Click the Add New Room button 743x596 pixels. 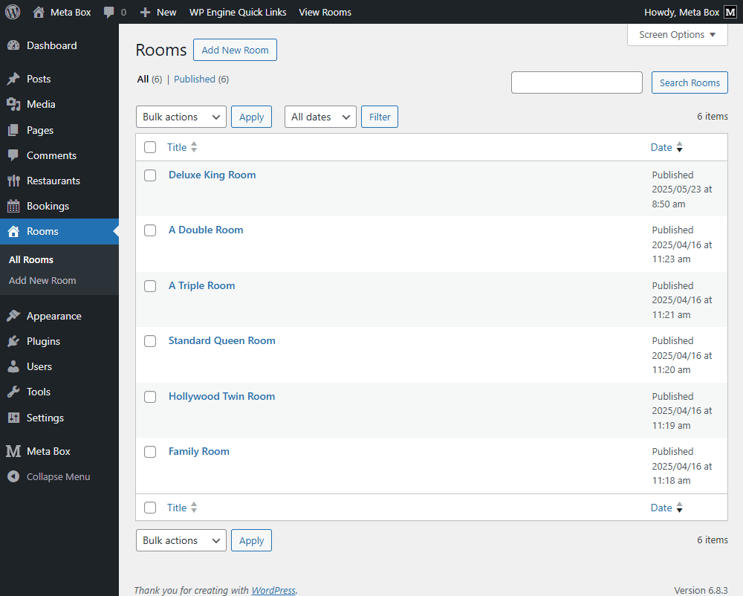[235, 50]
